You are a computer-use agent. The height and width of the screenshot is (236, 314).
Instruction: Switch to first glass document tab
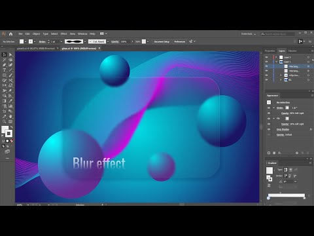click(x=36, y=49)
